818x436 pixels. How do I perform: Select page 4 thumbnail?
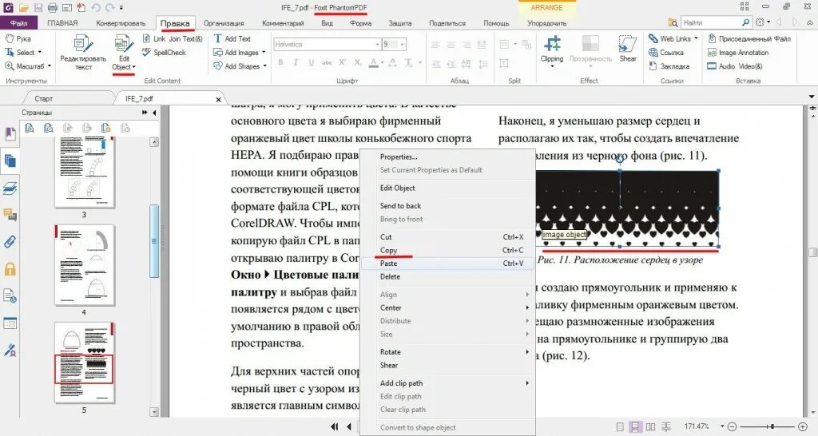84,265
